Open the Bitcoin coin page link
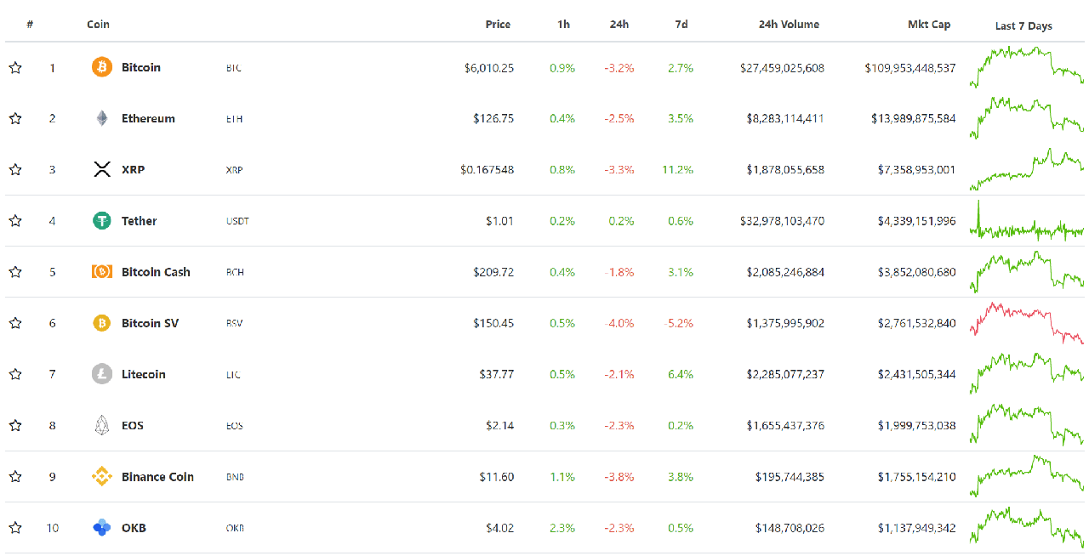Viewport: 1089px width, 556px height. (141, 67)
